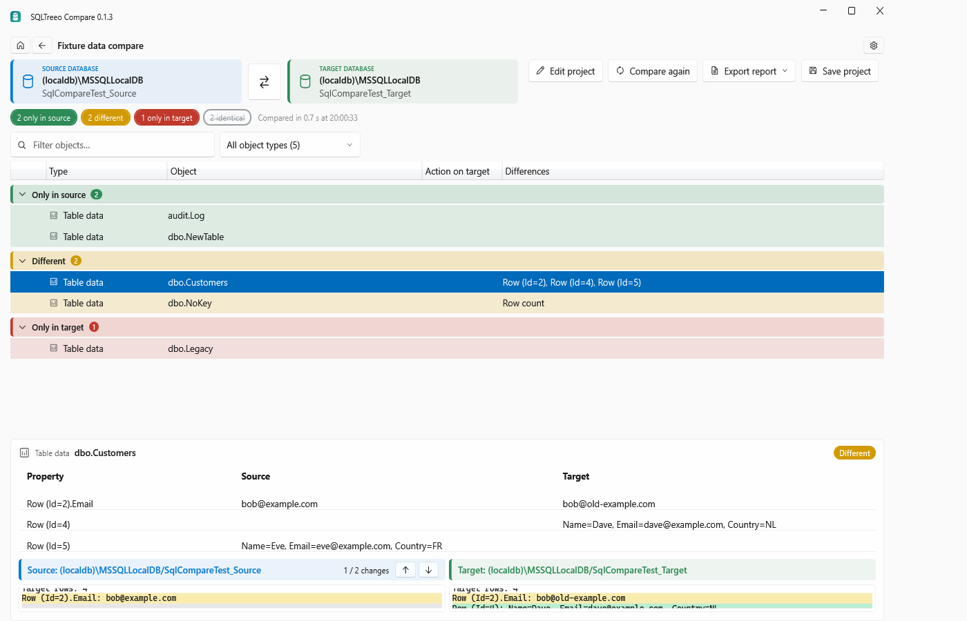Toggle the '2 only in source' filter
The image size is (967, 621).
44,118
